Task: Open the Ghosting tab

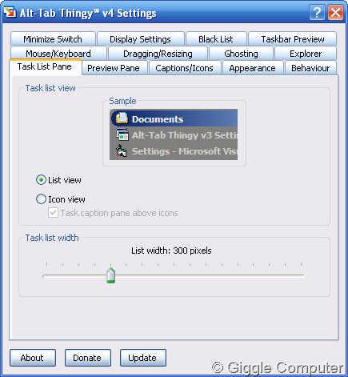Action: 241,54
